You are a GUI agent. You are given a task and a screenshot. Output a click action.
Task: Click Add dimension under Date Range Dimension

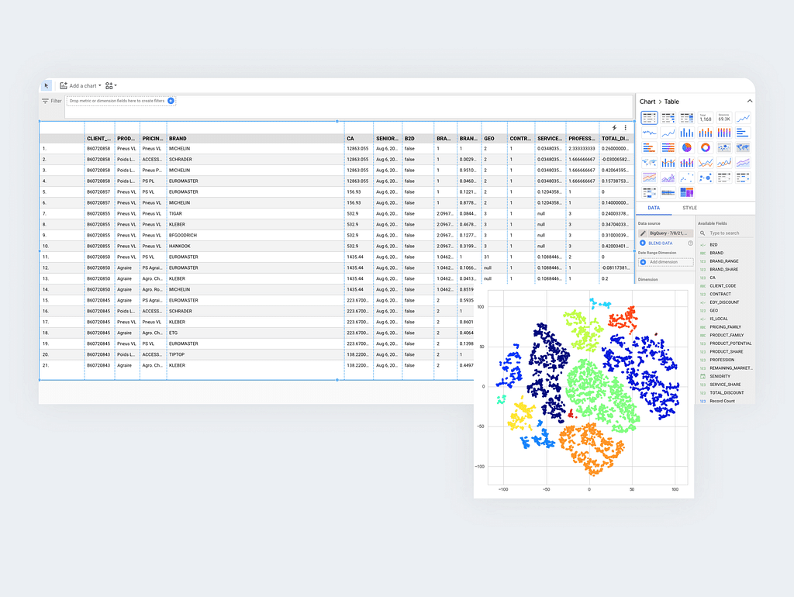(x=665, y=262)
